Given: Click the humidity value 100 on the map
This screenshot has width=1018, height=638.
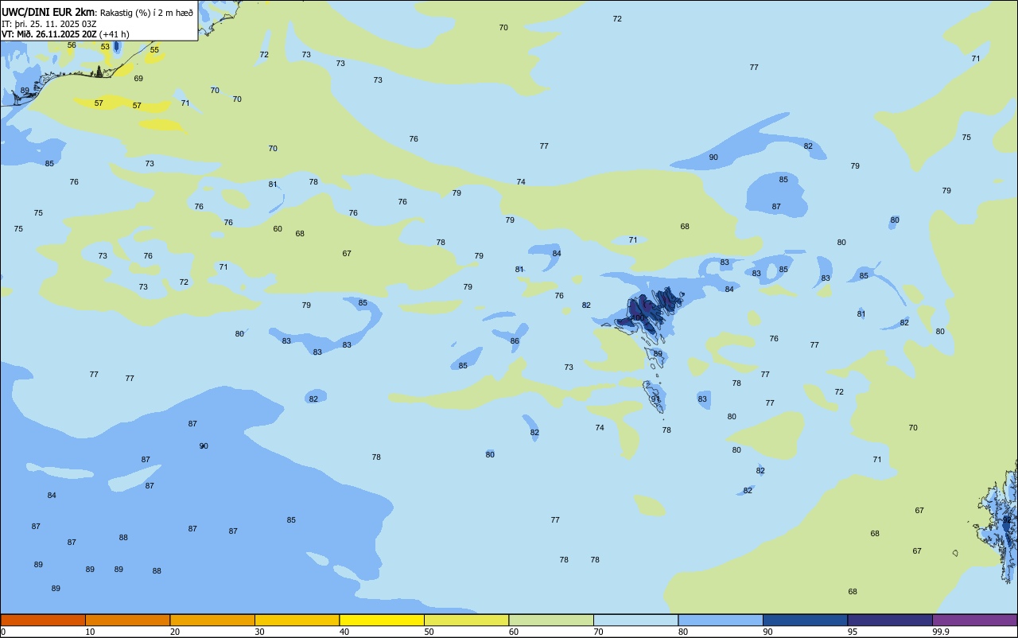Looking at the screenshot, I should pos(638,317).
